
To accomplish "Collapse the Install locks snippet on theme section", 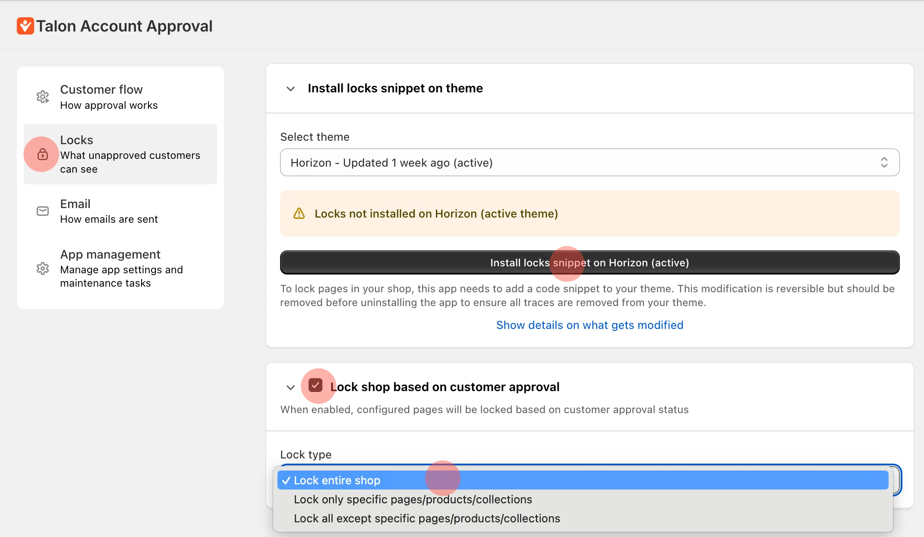I will click(x=290, y=88).
